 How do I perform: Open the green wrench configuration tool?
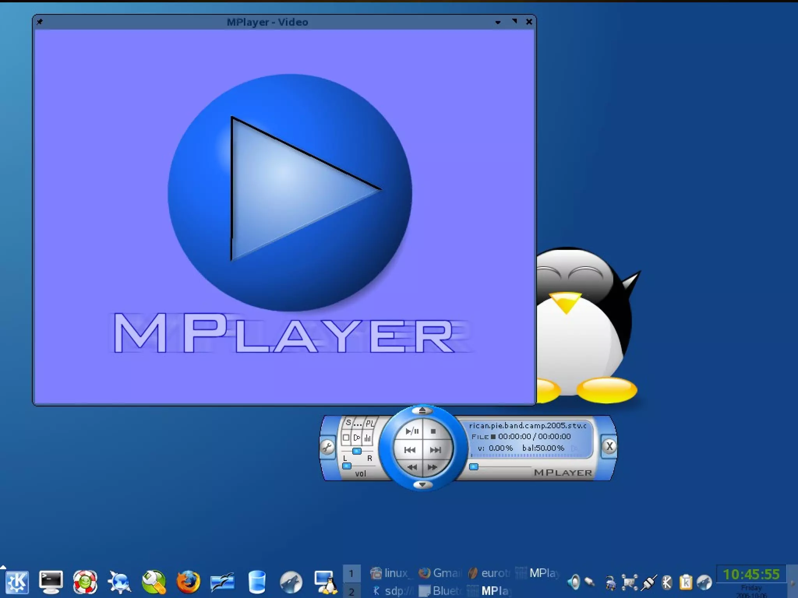pyautogui.click(x=154, y=582)
